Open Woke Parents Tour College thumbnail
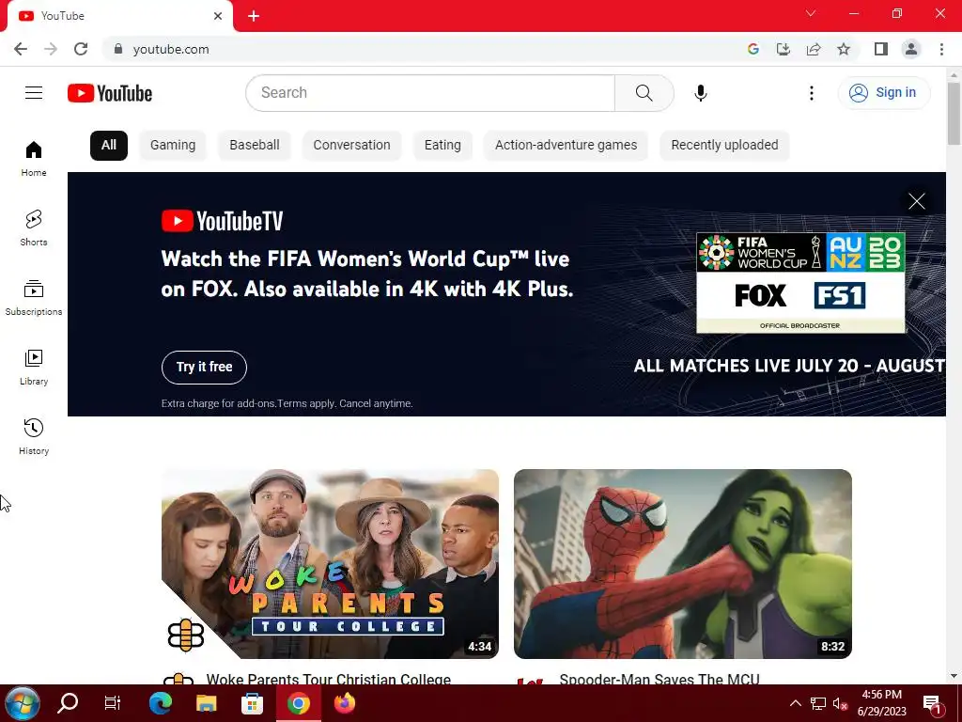The height and width of the screenshot is (722, 962). [x=330, y=564]
